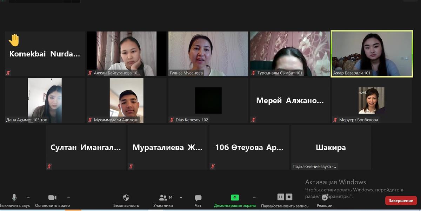The image size is (421, 211).
Task: Stop the camera with Остановить видео
Action: coord(52,198)
